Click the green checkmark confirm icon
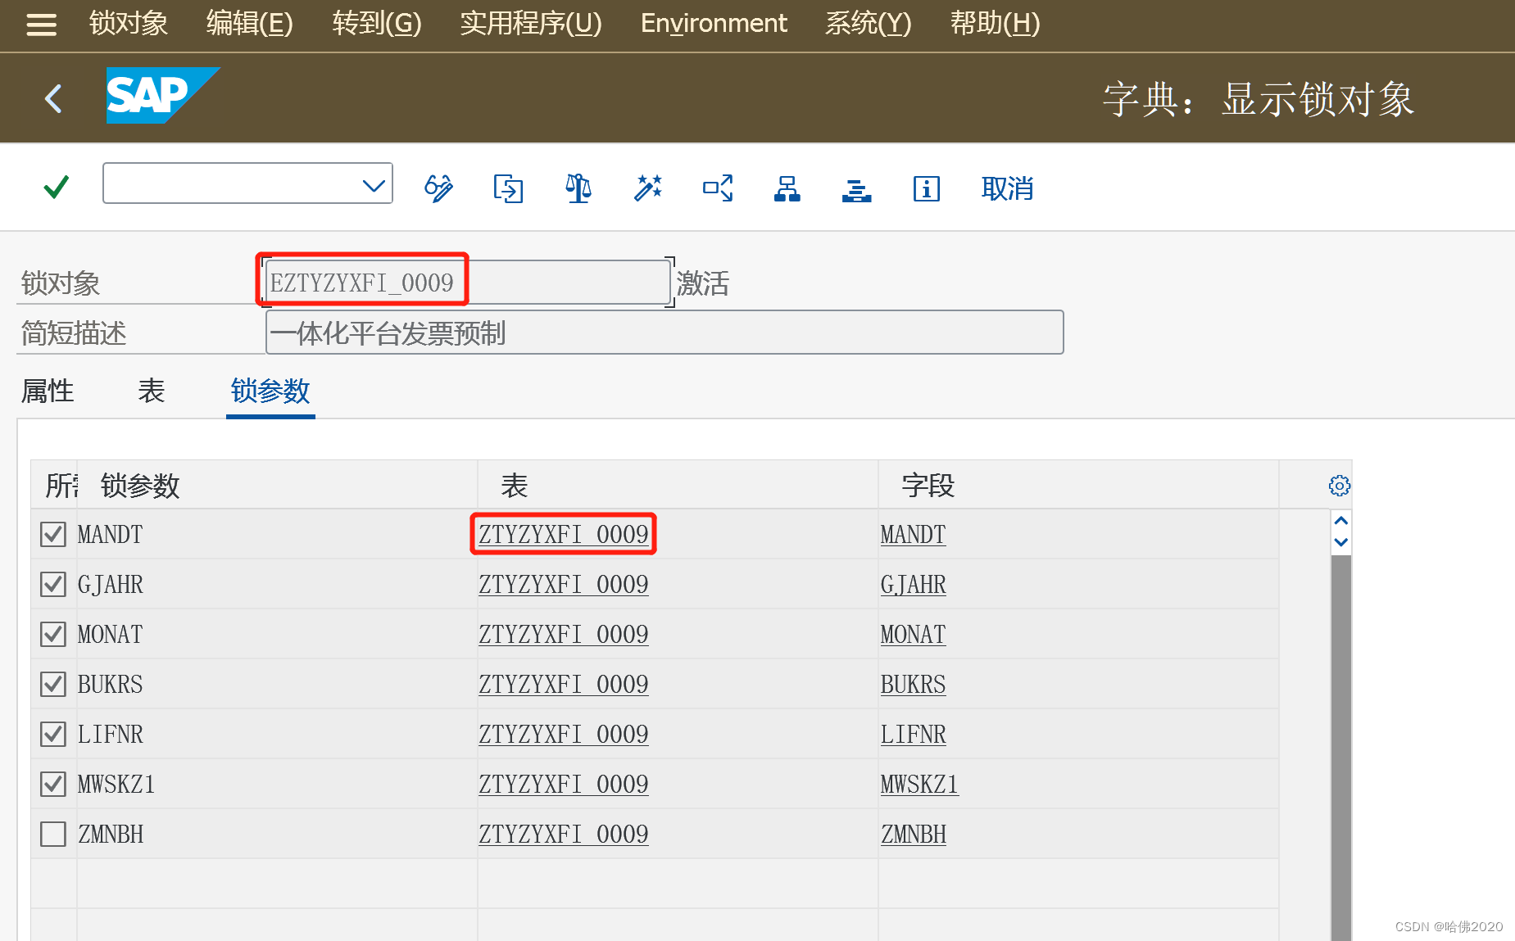1515x941 pixels. point(55,187)
